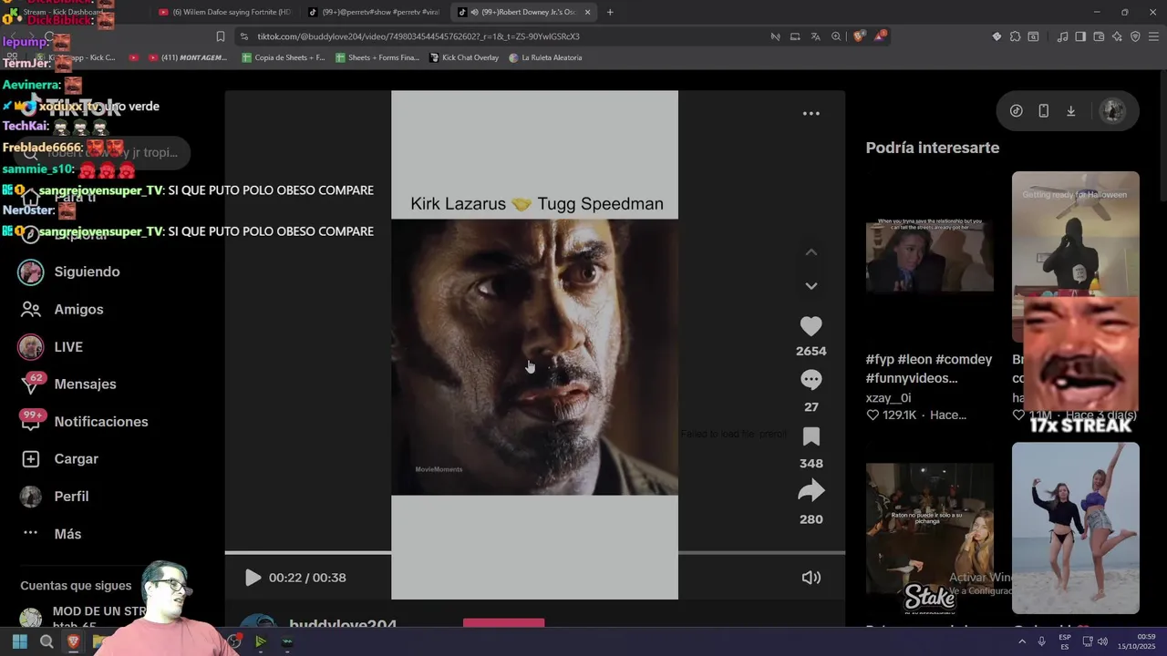Open extensions puzzle icon
This screenshot has height=656, width=1167.
1015,36
